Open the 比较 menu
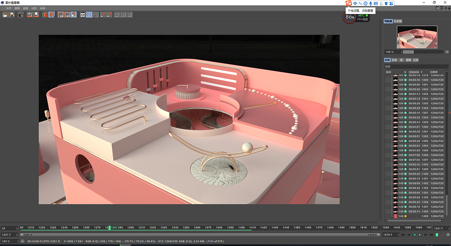The image size is (451, 246). [34, 8]
